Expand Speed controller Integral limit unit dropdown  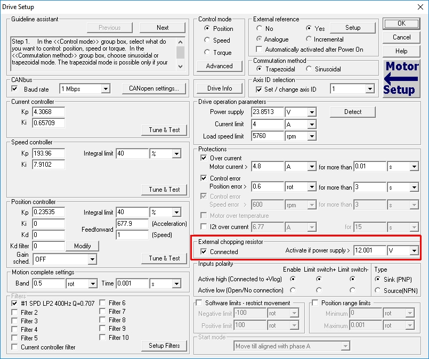(176, 153)
